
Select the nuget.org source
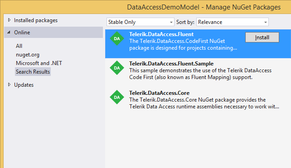pyautogui.click(x=28, y=55)
